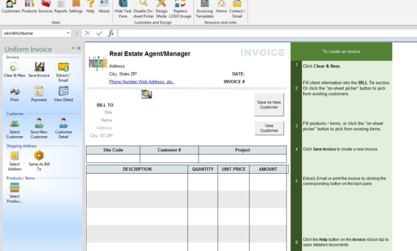Click the Print icon
This screenshot has height=251, width=417.
tap(15, 94)
